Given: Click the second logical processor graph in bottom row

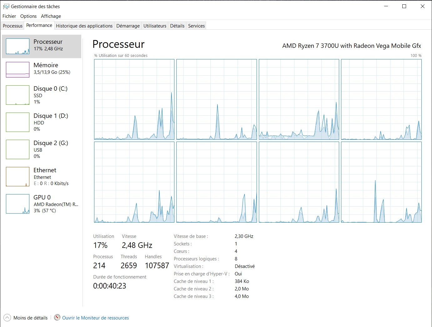Looking at the screenshot, I should click(x=216, y=182).
